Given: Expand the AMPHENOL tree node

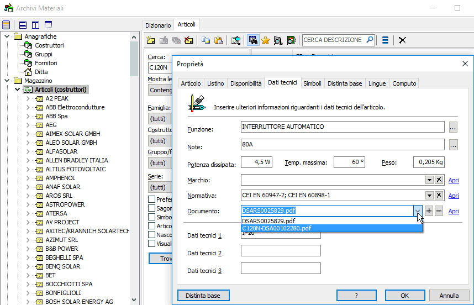Looking at the screenshot, I should [x=28, y=178].
